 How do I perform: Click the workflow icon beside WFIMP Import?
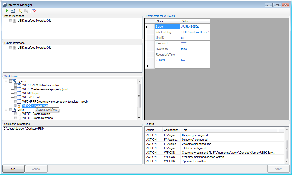(x=19, y=93)
